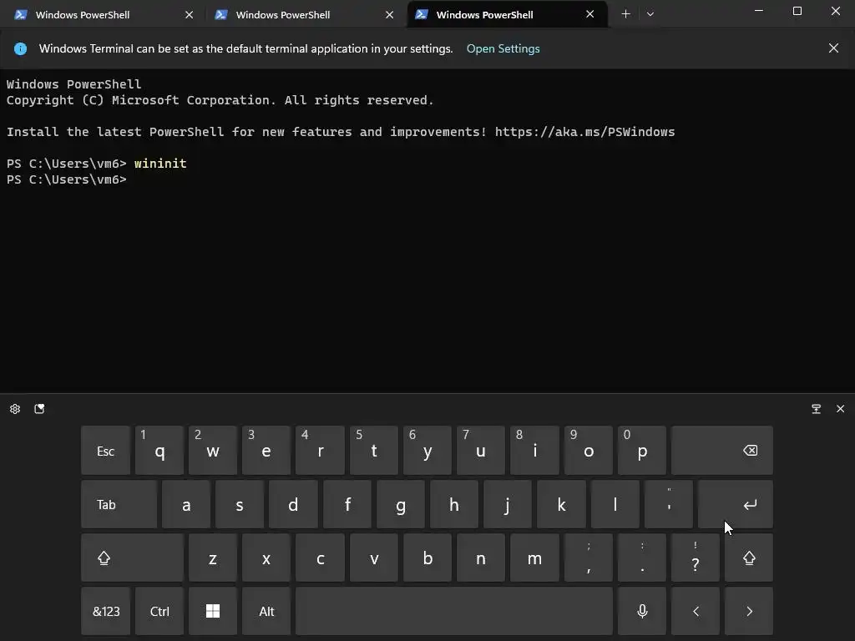Close the second PowerShell tab
Screen dimensions: 855x641
point(389,15)
